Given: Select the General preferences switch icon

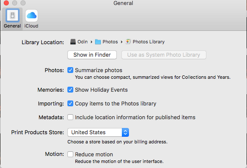Looking at the screenshot, I should pos(13,15).
